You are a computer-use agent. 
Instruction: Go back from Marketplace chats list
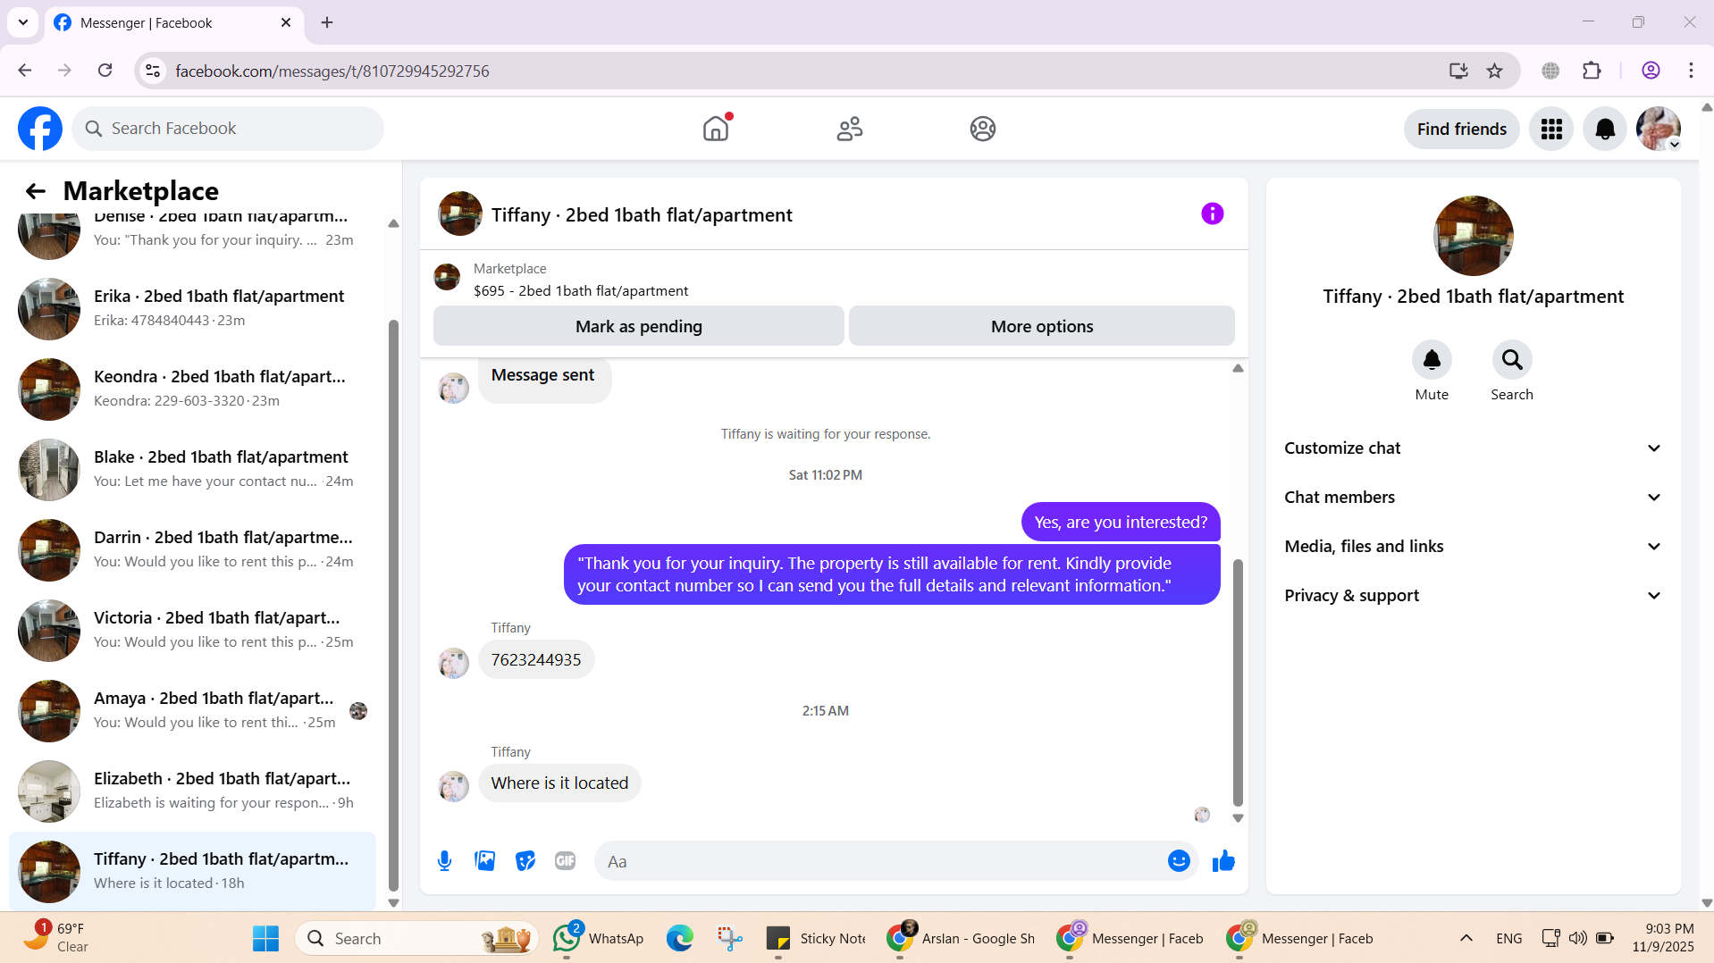(35, 191)
